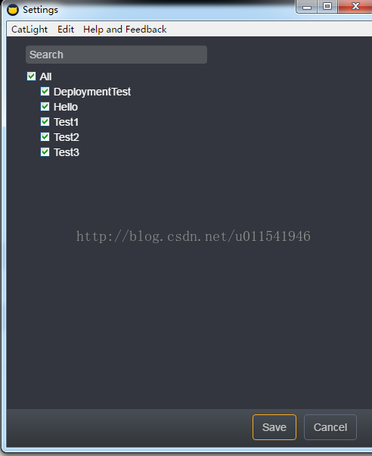Cancel the settings dialog

tap(330, 427)
